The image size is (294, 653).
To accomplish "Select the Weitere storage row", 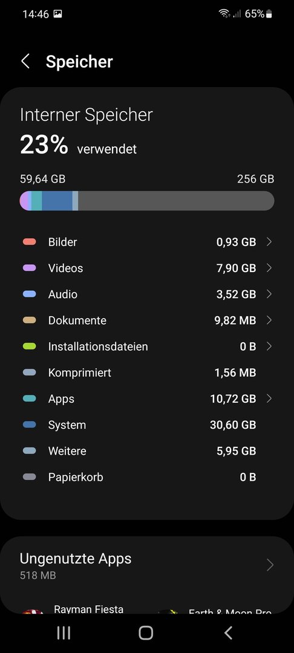I will click(x=147, y=451).
